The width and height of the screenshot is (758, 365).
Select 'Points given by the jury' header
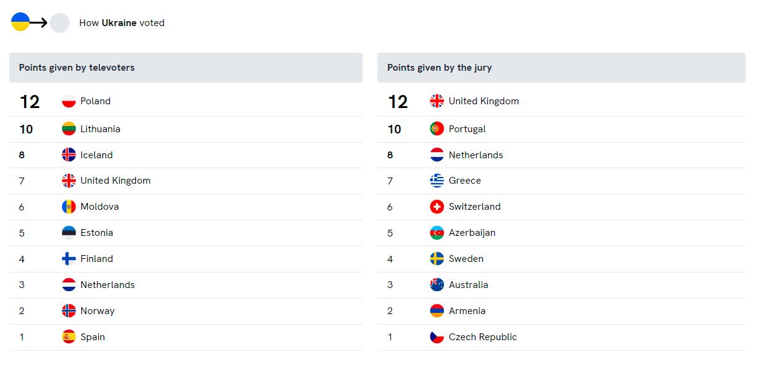(440, 68)
